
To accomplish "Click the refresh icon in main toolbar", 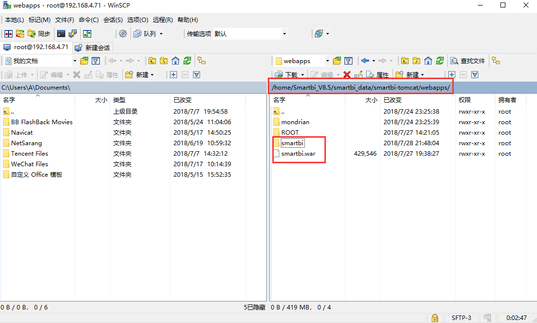I will (87, 34).
